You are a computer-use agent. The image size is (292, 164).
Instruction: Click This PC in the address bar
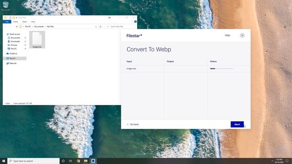tap(28, 26)
